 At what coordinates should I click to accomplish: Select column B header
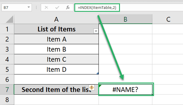[x=126, y=19]
